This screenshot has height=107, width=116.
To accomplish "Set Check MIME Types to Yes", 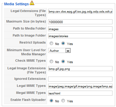I will coord(63,61).
